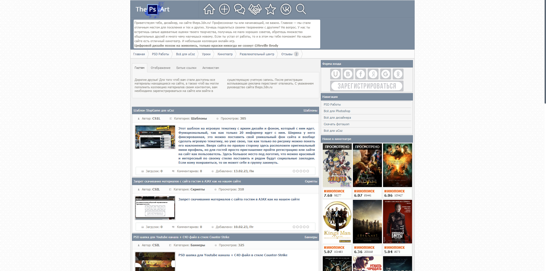Log in with the Google icon

(x=386, y=74)
